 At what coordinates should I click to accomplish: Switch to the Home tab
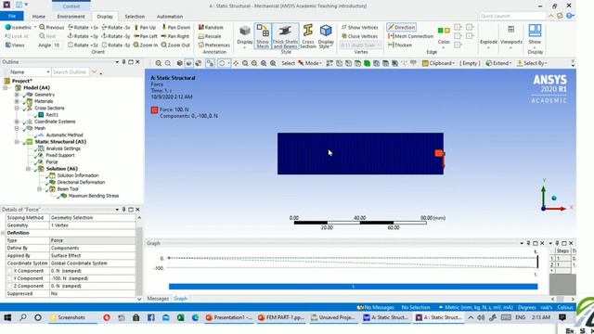click(39, 17)
